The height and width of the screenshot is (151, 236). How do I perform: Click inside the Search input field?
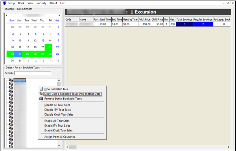(x=33, y=73)
